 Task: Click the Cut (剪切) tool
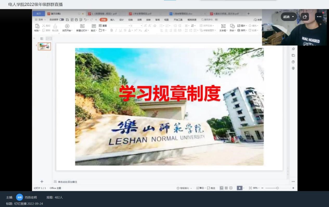tap(46, 26)
